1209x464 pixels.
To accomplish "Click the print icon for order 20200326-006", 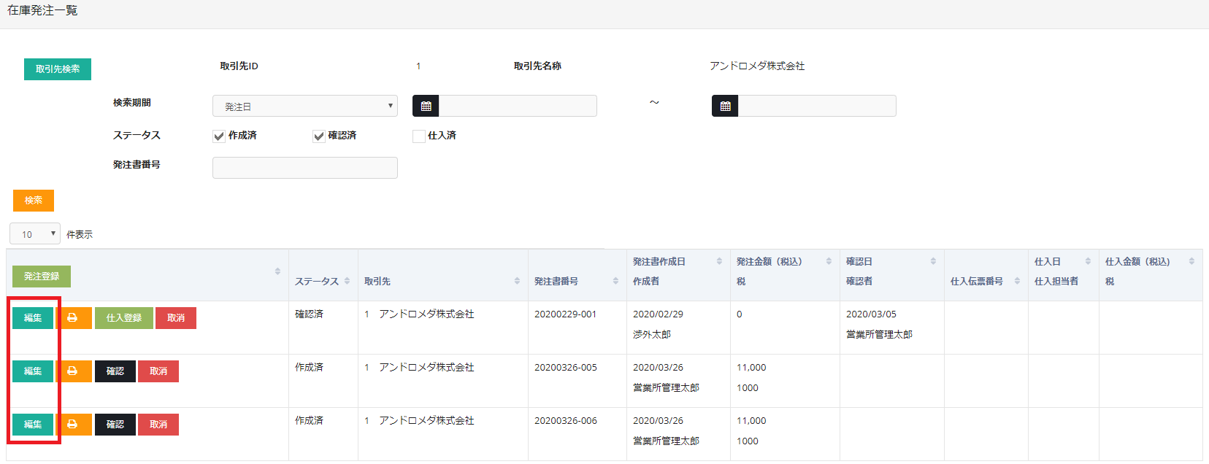I will [x=73, y=425].
